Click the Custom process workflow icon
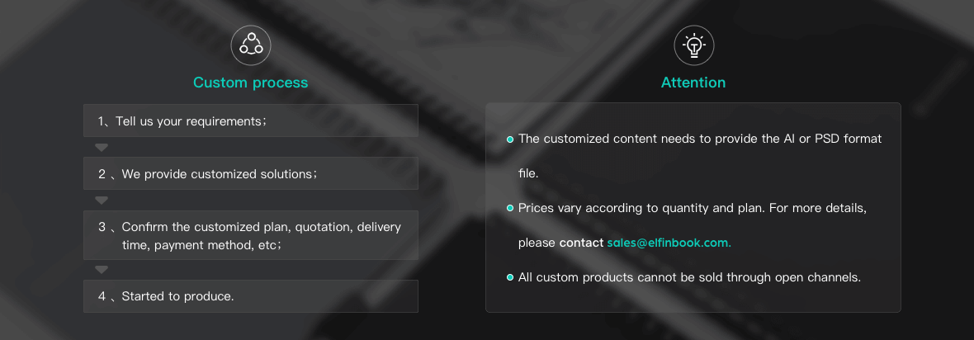This screenshot has width=974, height=340. pos(251,45)
